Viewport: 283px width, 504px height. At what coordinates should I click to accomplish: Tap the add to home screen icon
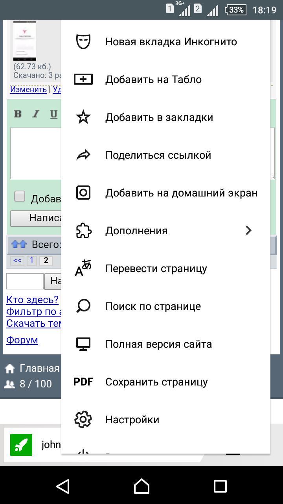(x=83, y=193)
